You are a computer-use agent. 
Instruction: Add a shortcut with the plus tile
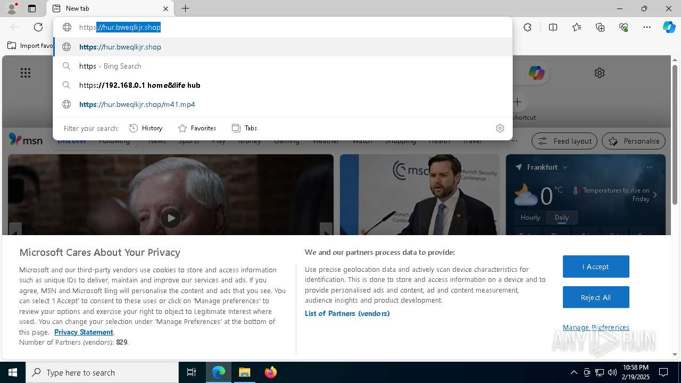[x=517, y=102]
